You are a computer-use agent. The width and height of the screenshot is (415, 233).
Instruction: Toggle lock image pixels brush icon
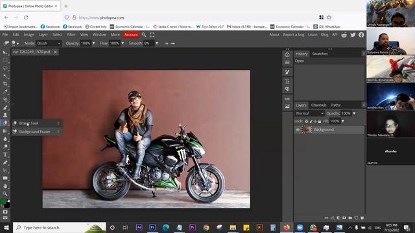point(311,121)
